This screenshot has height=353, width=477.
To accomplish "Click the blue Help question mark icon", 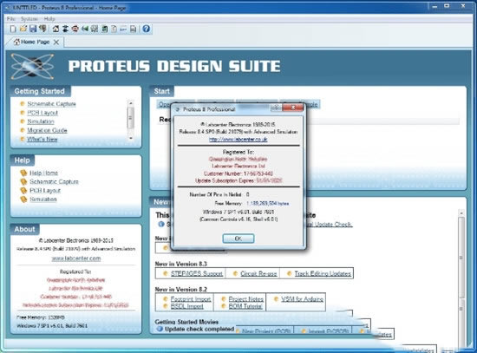I will [147, 29].
